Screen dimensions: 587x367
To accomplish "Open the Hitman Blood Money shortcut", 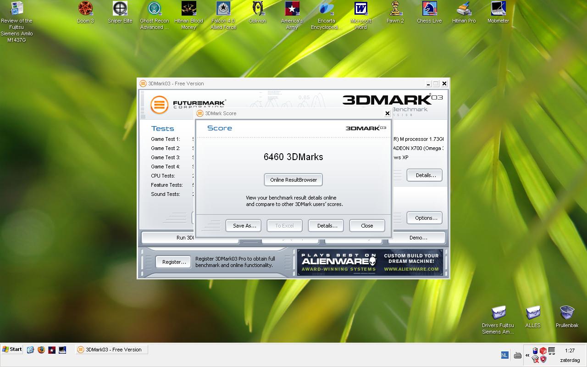I will [x=188, y=16].
